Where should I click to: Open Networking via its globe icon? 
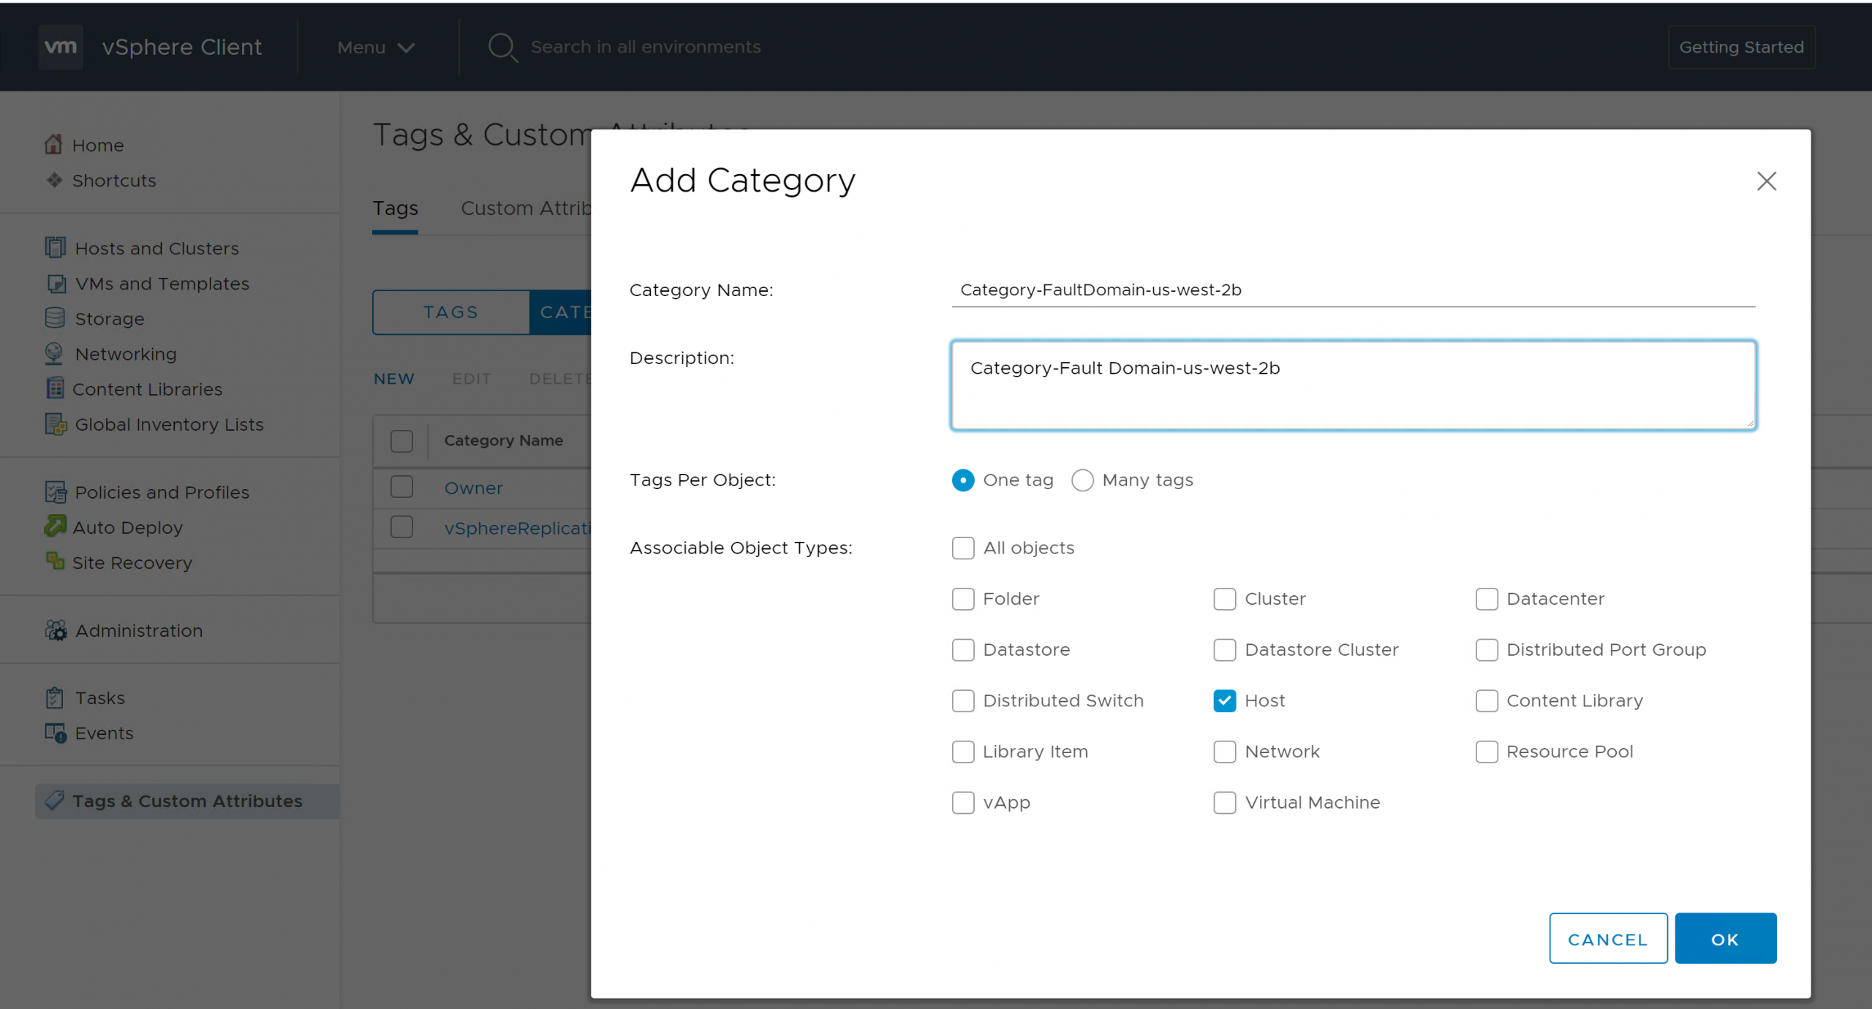point(54,353)
